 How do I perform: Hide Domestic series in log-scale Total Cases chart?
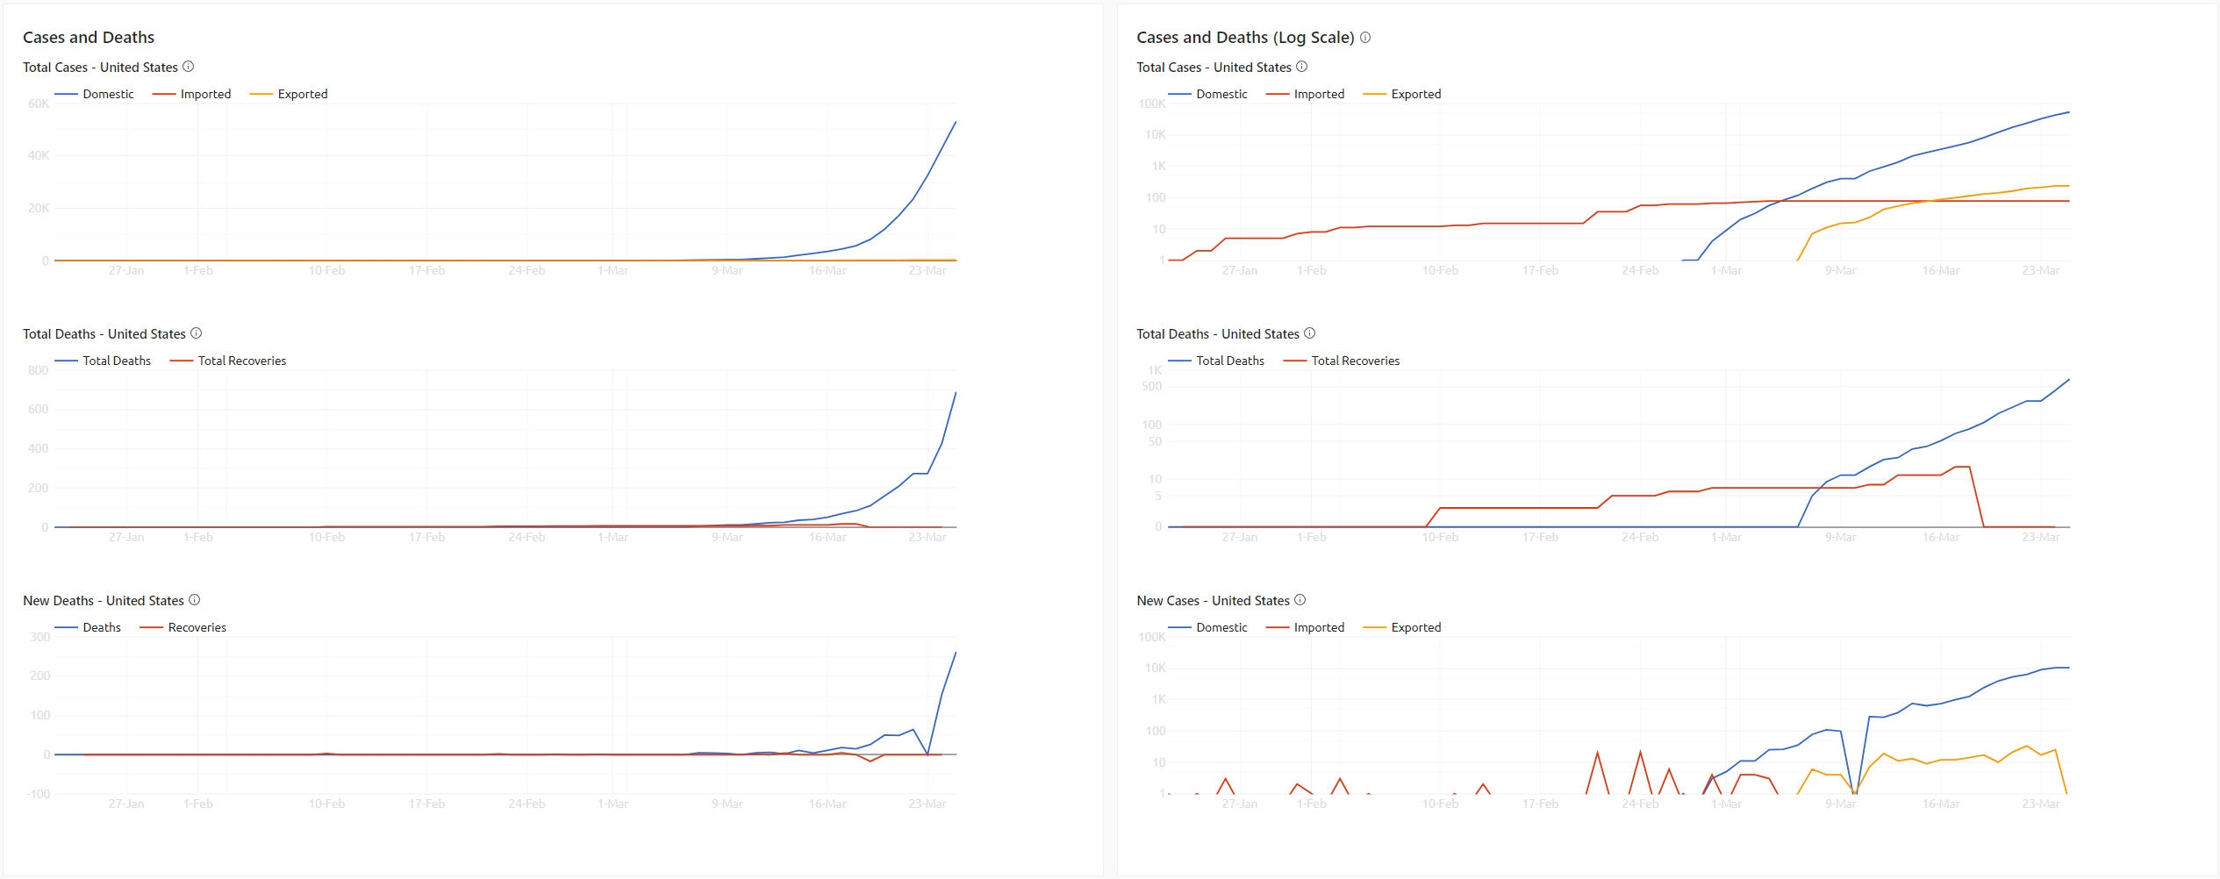pos(1221,94)
